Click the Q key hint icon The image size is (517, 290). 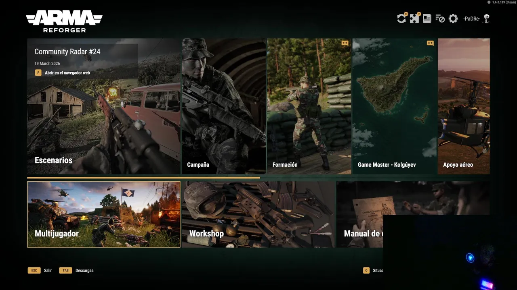tap(366, 270)
